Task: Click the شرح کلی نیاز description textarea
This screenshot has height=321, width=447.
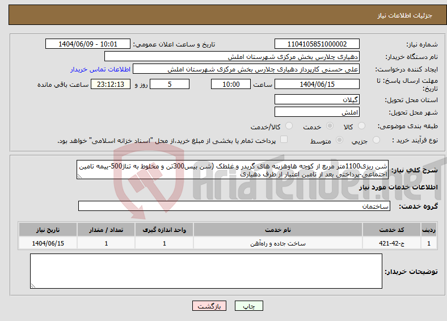Action: [233, 170]
